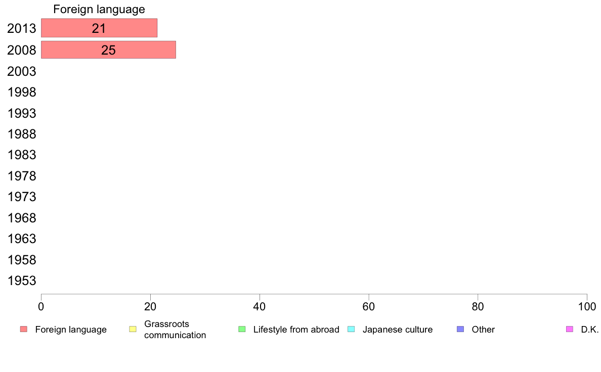Click the 100 tick on x-axis

point(587,306)
